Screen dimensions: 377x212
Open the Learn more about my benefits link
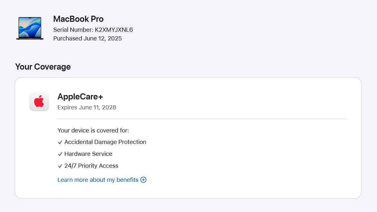[x=98, y=180]
